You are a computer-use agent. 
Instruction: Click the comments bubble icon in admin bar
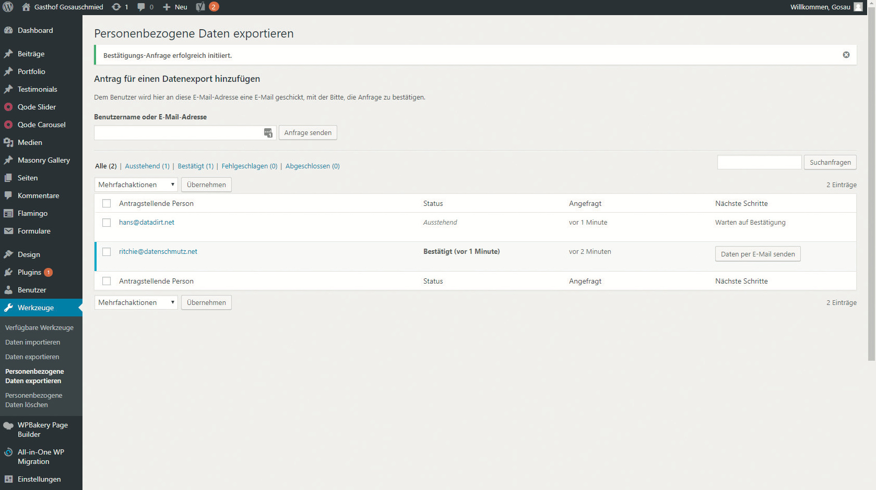[x=141, y=7]
